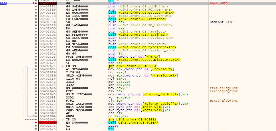Select call GetUserNameA instruction

coord(141,13)
